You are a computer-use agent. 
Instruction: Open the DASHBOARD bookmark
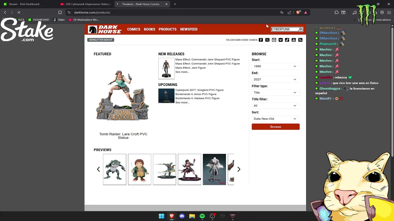[x=38, y=20]
